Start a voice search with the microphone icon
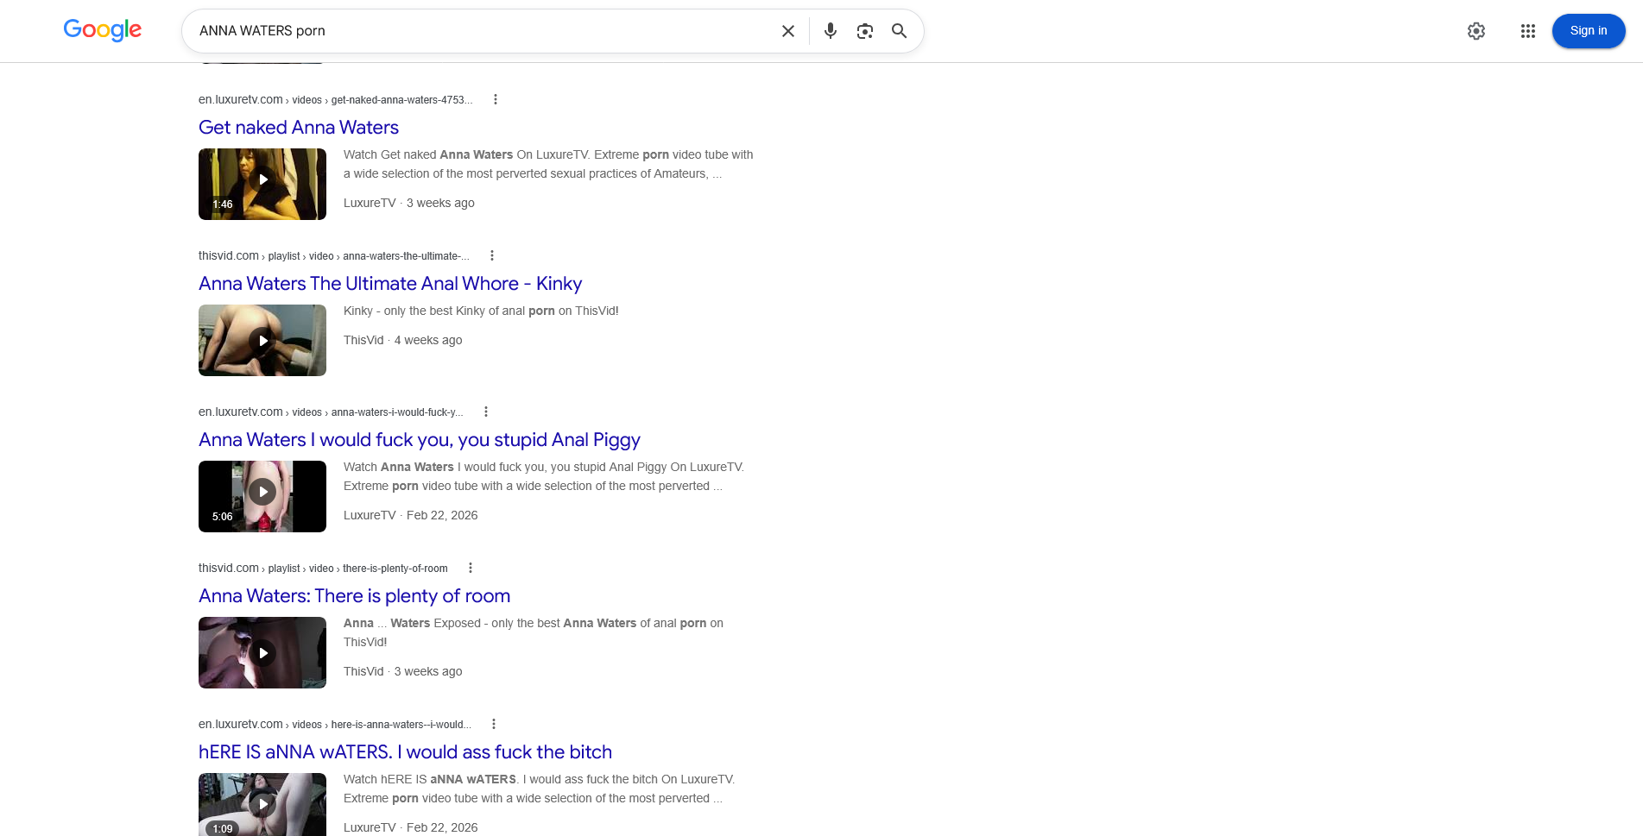This screenshot has width=1643, height=836. (831, 31)
